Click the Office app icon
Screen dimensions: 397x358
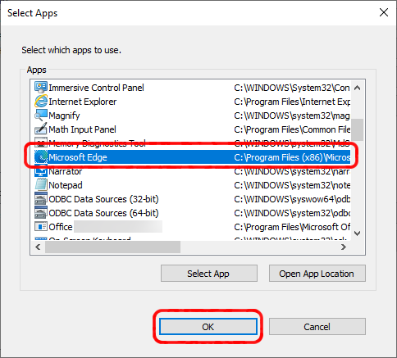click(41, 227)
